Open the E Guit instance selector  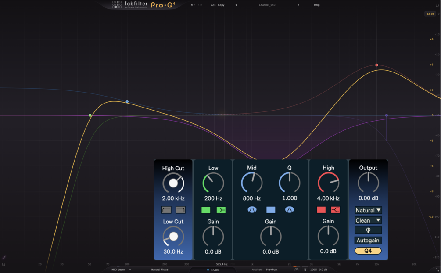click(213, 270)
